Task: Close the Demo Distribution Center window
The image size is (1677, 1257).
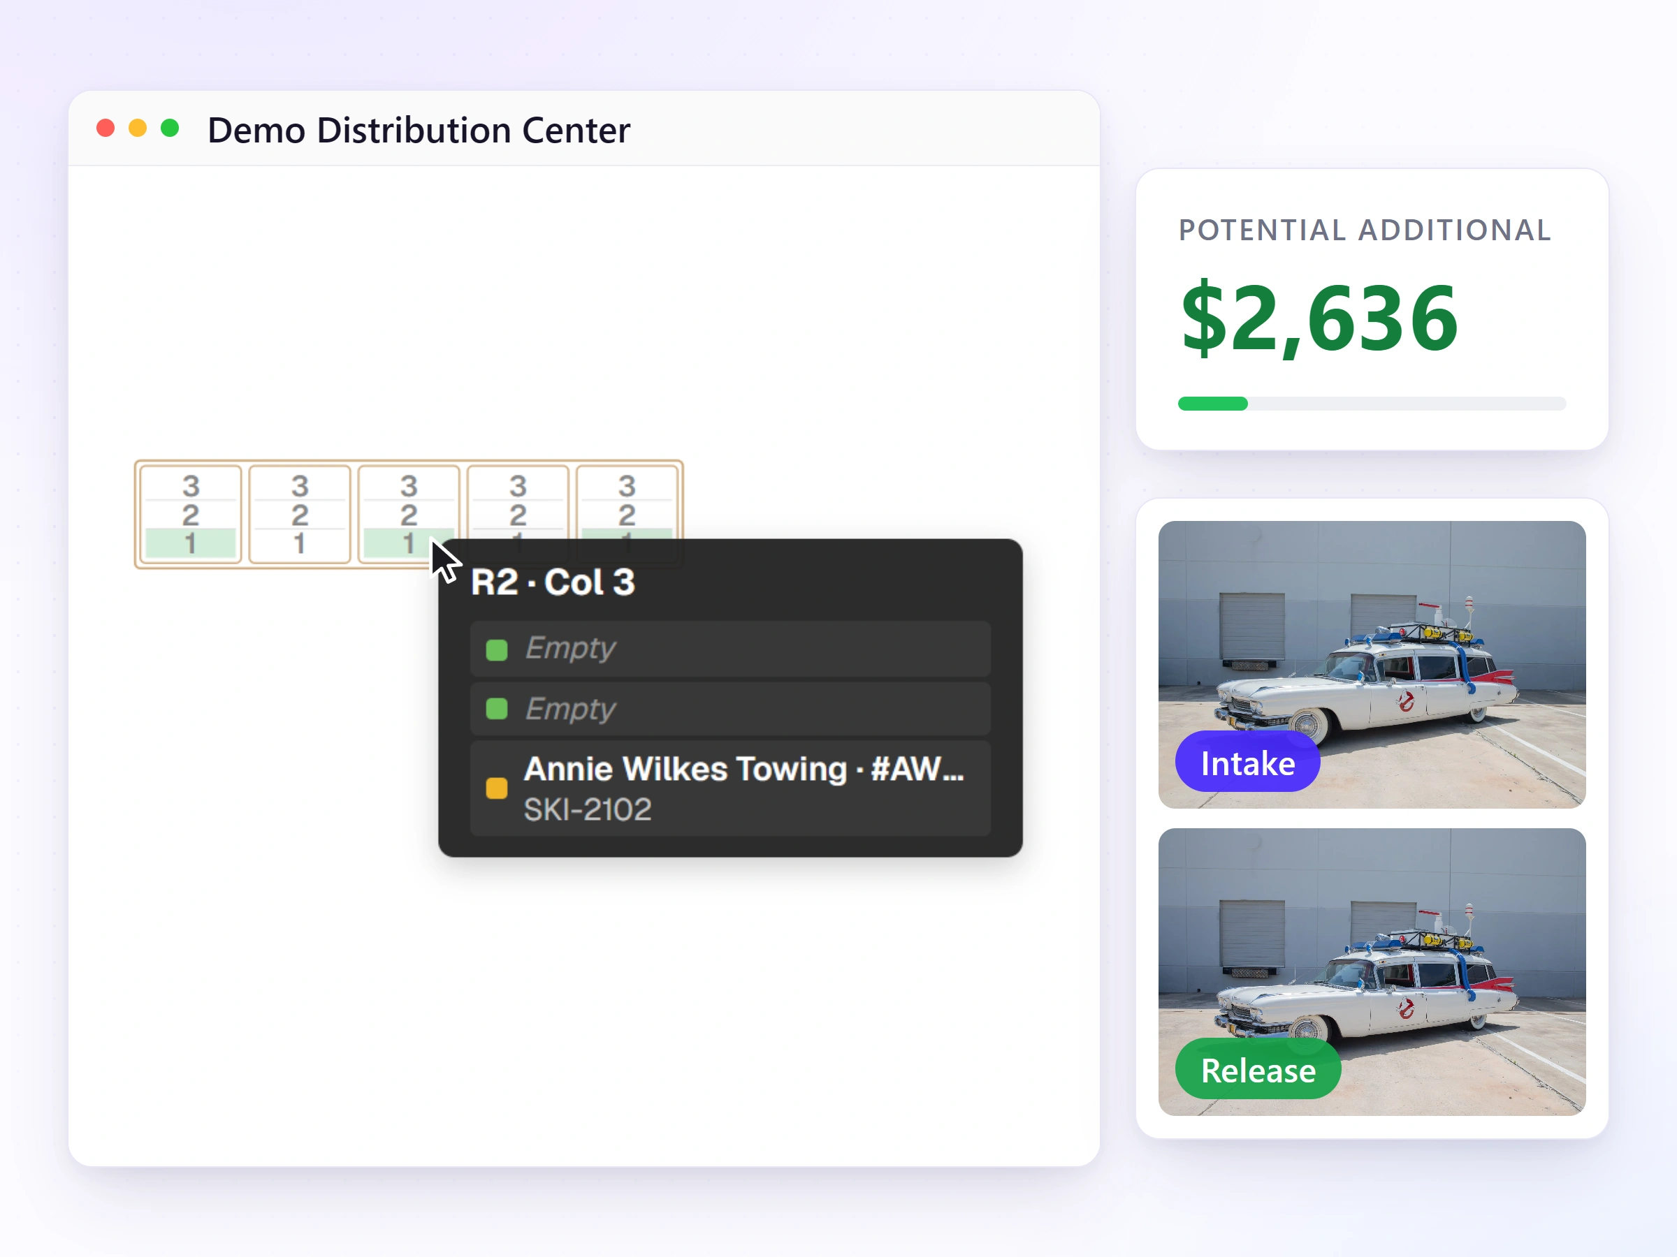Action: tap(106, 128)
